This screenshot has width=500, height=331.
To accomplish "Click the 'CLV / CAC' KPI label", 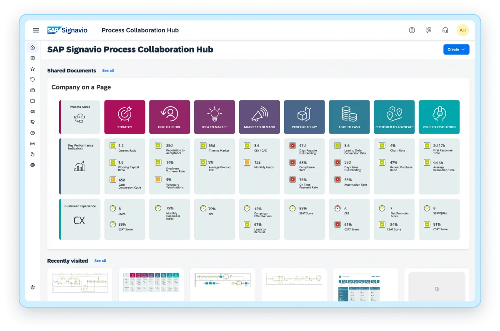I will [260, 151].
